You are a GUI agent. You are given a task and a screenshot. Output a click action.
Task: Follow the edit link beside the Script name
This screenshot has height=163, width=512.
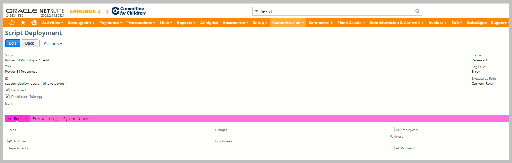point(46,60)
